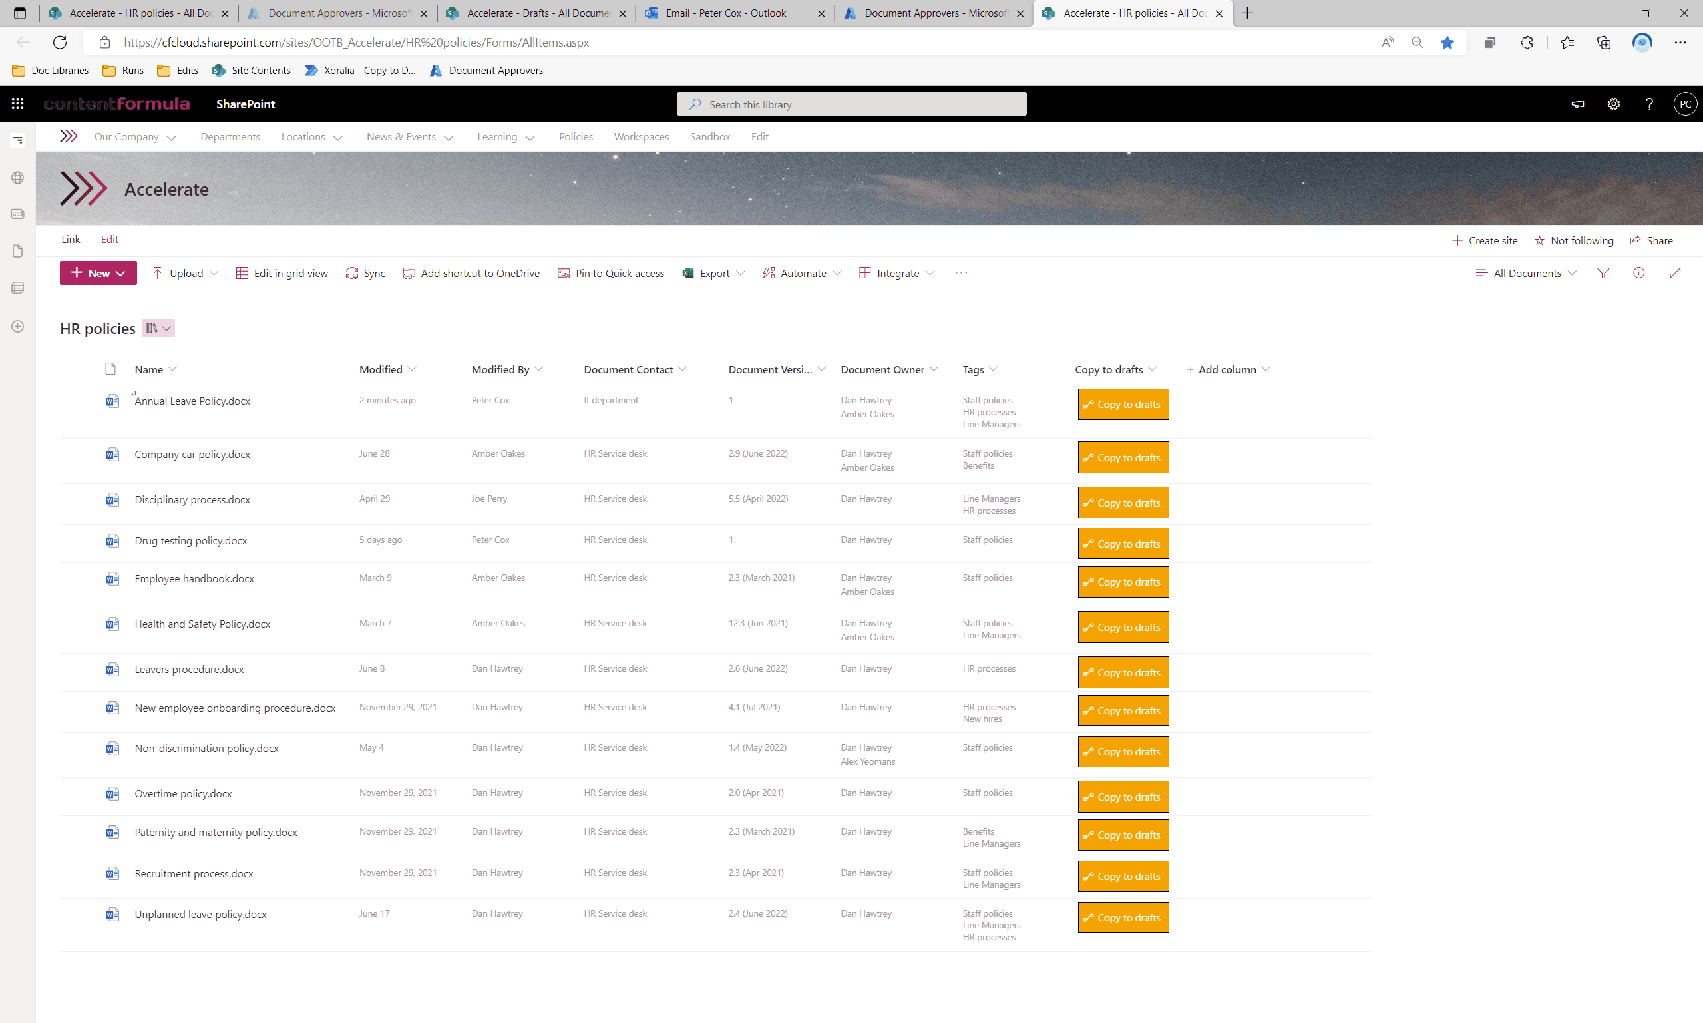This screenshot has height=1023, width=1703.
Task: Open the details pane info icon
Action: pos(1639,273)
